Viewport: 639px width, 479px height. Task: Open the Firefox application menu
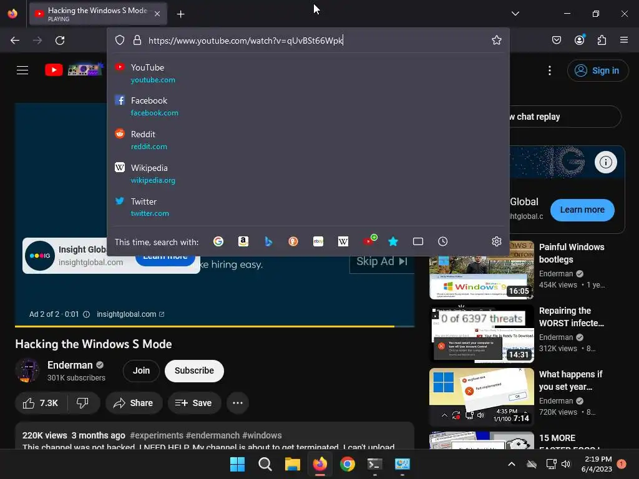624,40
